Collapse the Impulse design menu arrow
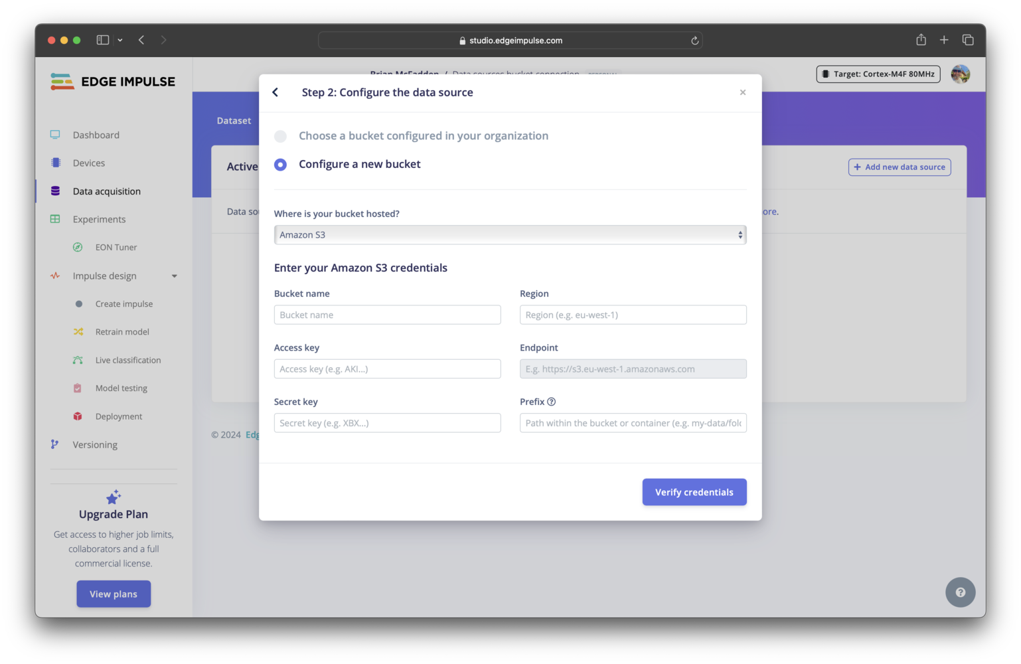The height and width of the screenshot is (664, 1021). tap(175, 276)
